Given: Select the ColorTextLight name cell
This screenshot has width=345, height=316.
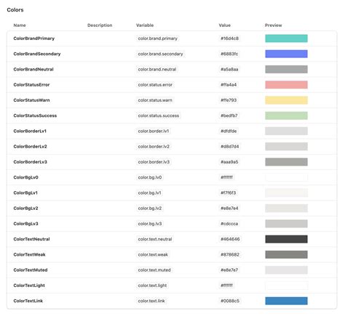Looking at the screenshot, I should click(29, 285).
